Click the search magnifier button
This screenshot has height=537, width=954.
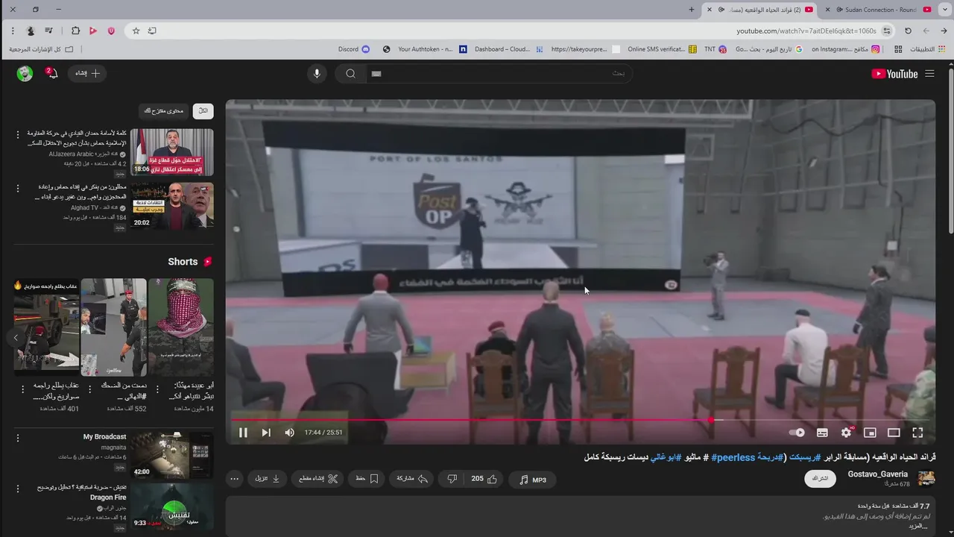[x=350, y=73]
